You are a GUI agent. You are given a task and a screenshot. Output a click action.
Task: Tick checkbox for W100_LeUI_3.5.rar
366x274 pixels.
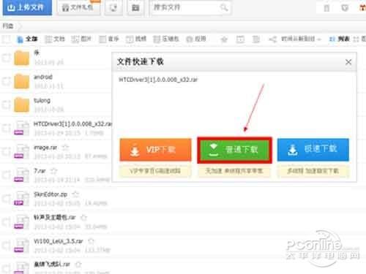(x=7, y=246)
